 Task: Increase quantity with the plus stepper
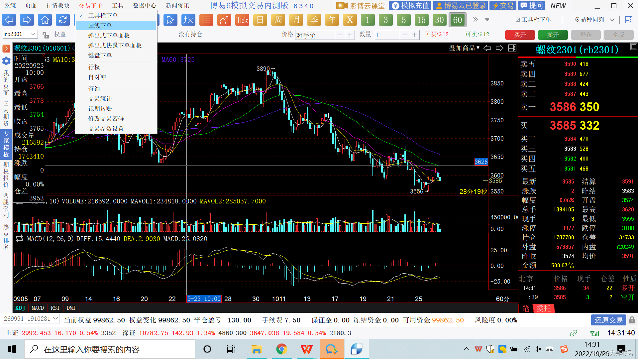(x=414, y=35)
